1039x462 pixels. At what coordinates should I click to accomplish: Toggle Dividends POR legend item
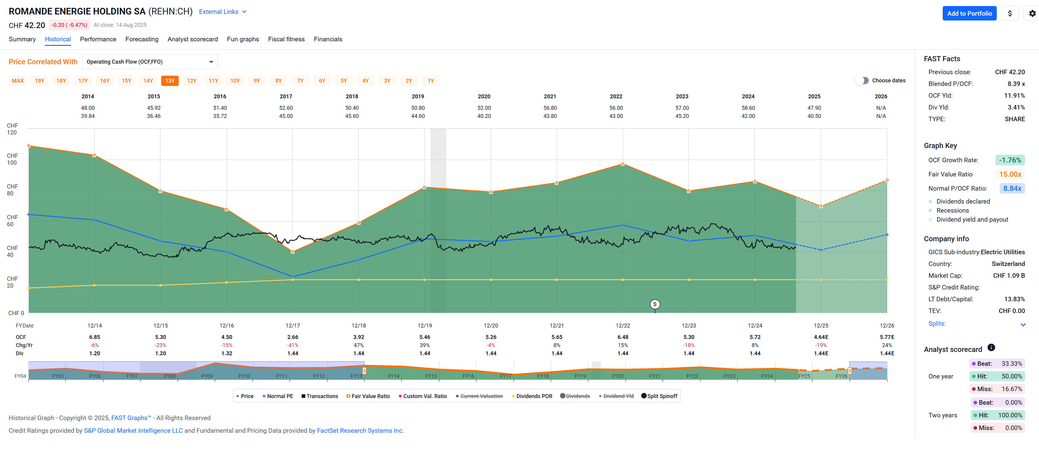click(532, 396)
